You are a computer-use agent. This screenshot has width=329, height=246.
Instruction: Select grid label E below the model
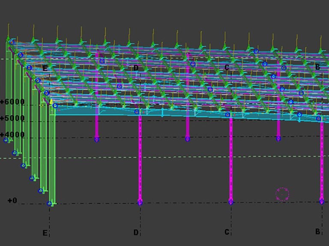[45, 233]
